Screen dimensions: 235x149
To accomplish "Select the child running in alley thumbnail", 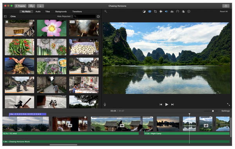I will pos(52,85).
